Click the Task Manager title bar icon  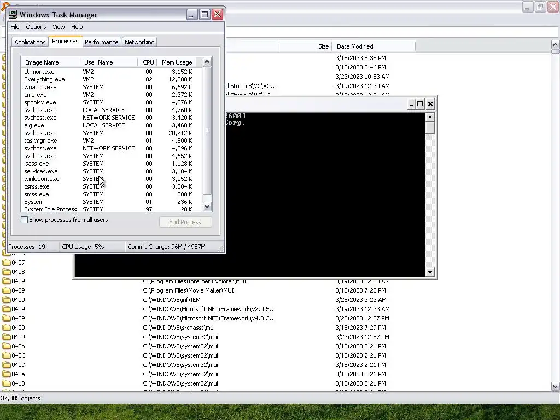[x=13, y=14]
